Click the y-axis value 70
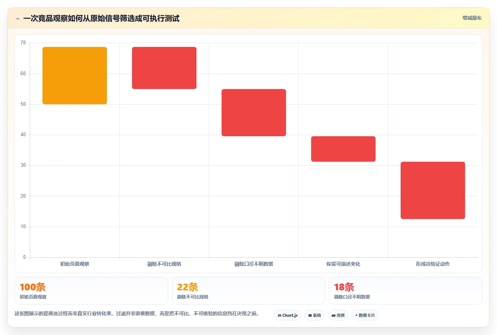 (x=23, y=43)
